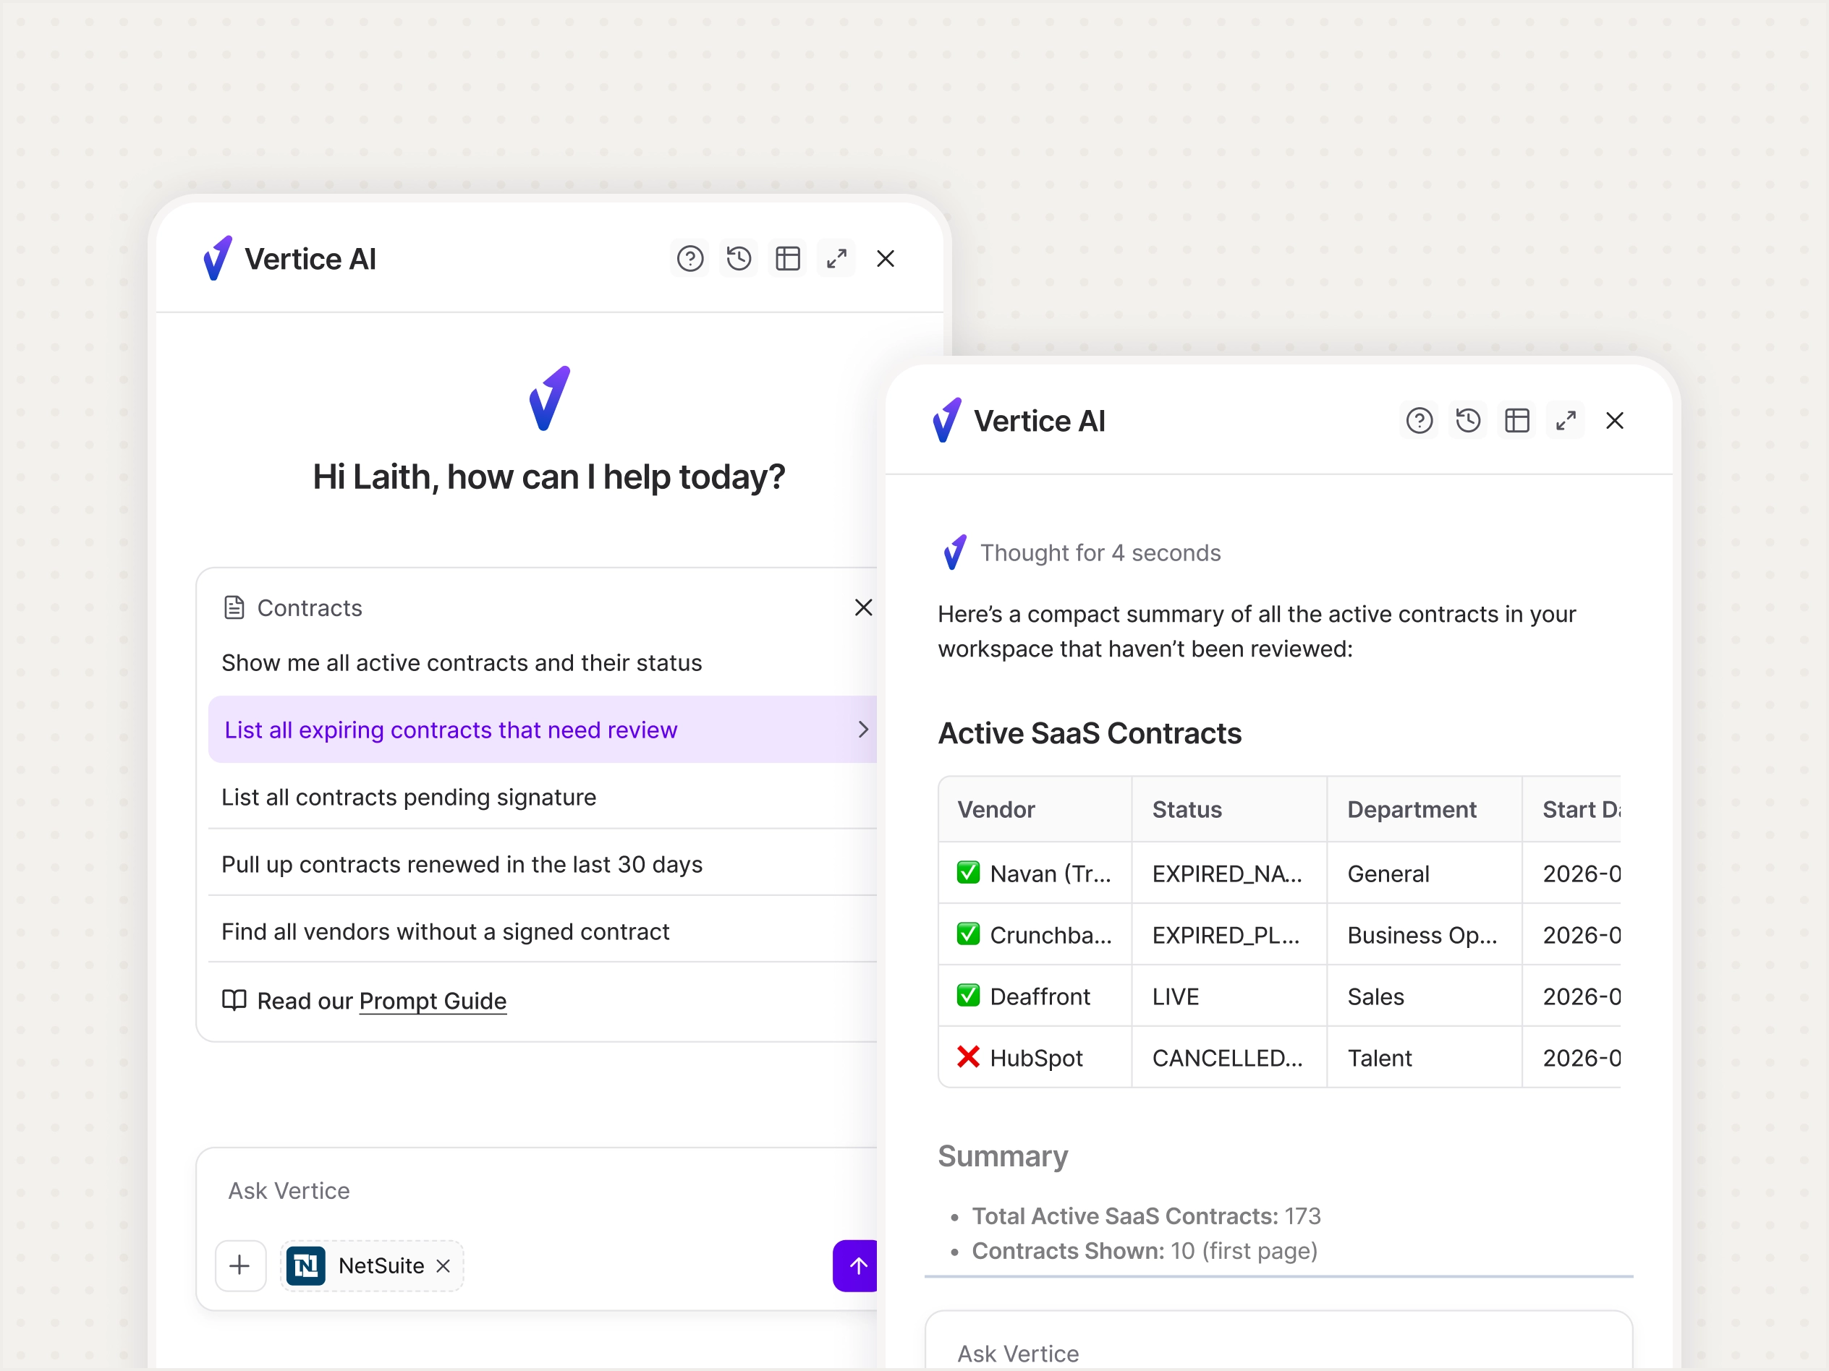
Task: Open the Prompt Guide link
Action: 433,1001
